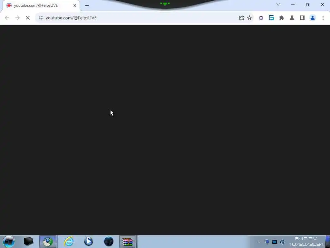View site information icon in address bar
Viewport: 330px width, 248px height.
pos(41,18)
